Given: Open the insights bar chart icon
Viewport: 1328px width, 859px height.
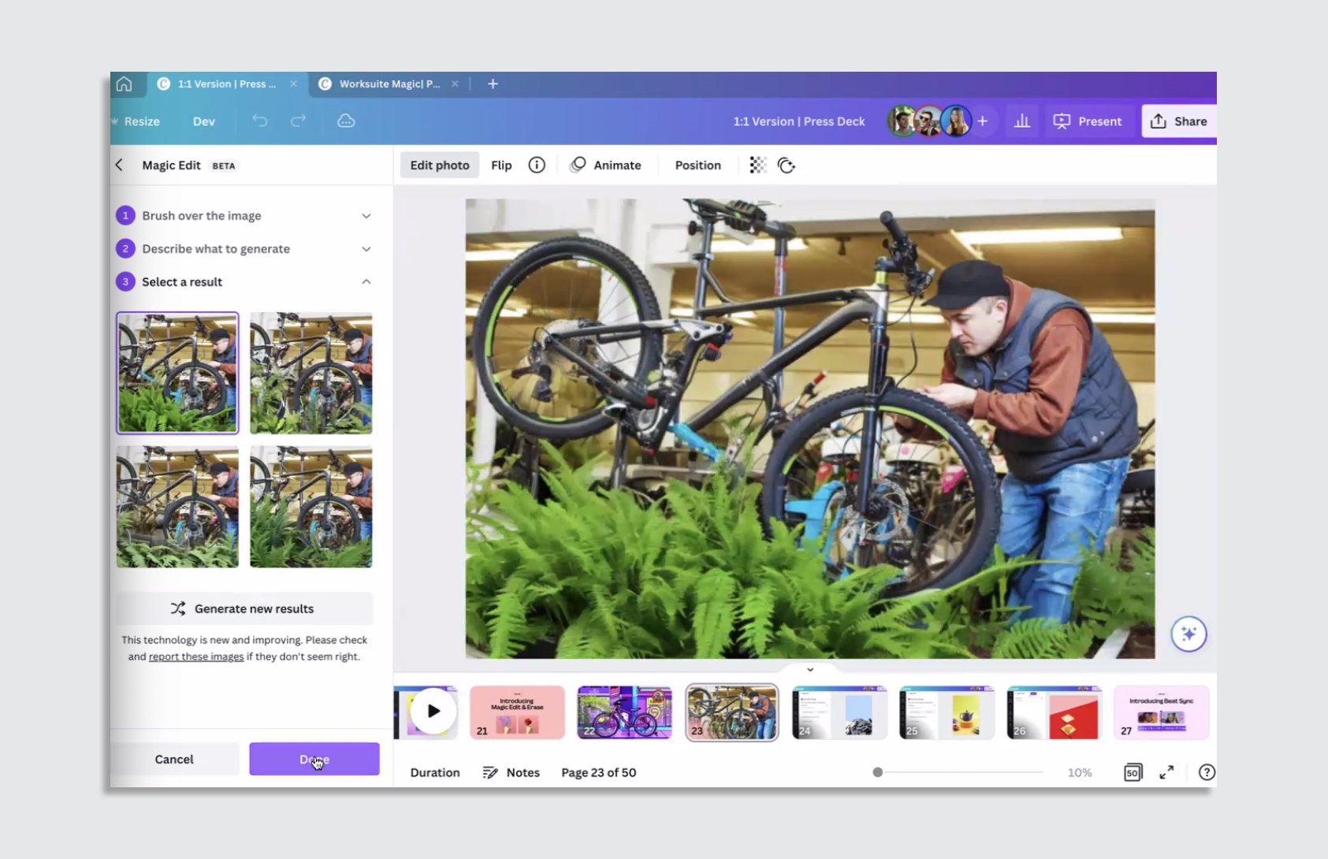Looking at the screenshot, I should click(x=1022, y=121).
